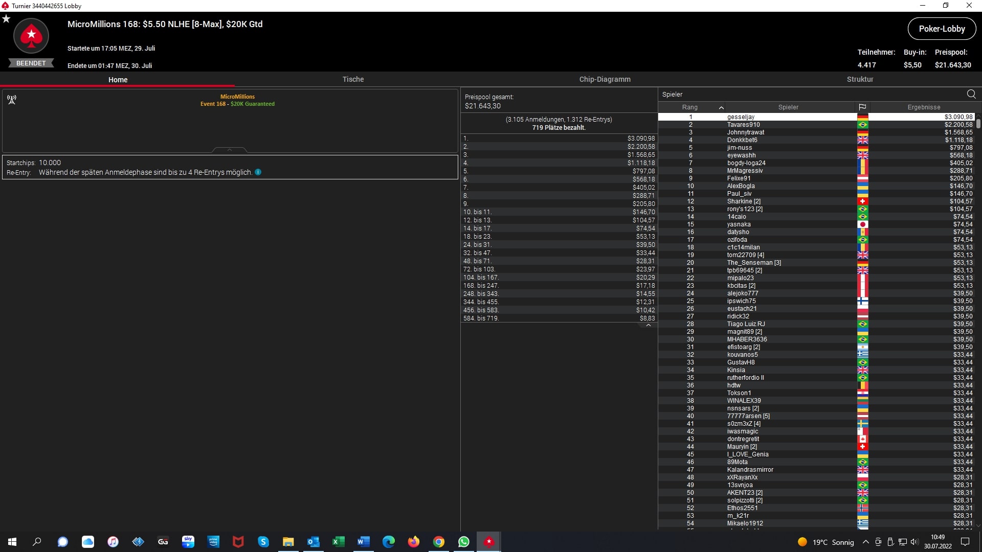Click the broadcast antenna icon
982x552 pixels.
click(12, 100)
